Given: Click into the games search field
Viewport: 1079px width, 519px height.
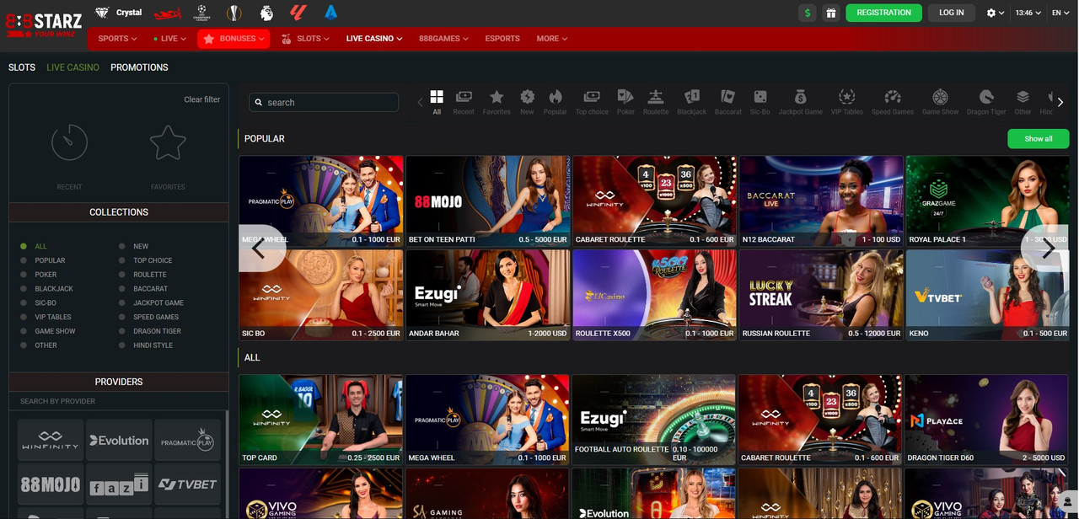Looking at the screenshot, I should click(324, 102).
